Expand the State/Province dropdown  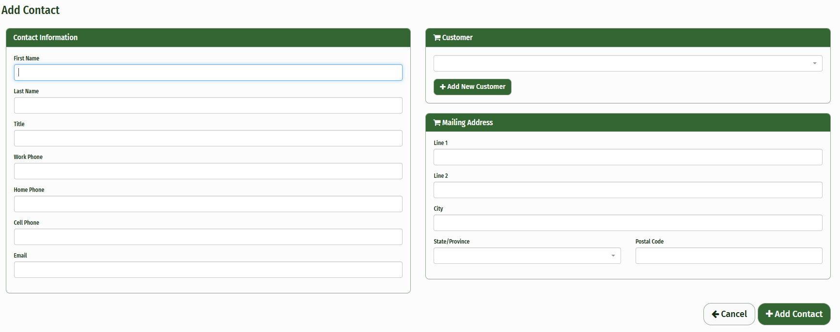click(x=527, y=256)
